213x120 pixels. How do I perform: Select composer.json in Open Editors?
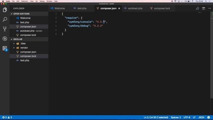coord(29,27)
